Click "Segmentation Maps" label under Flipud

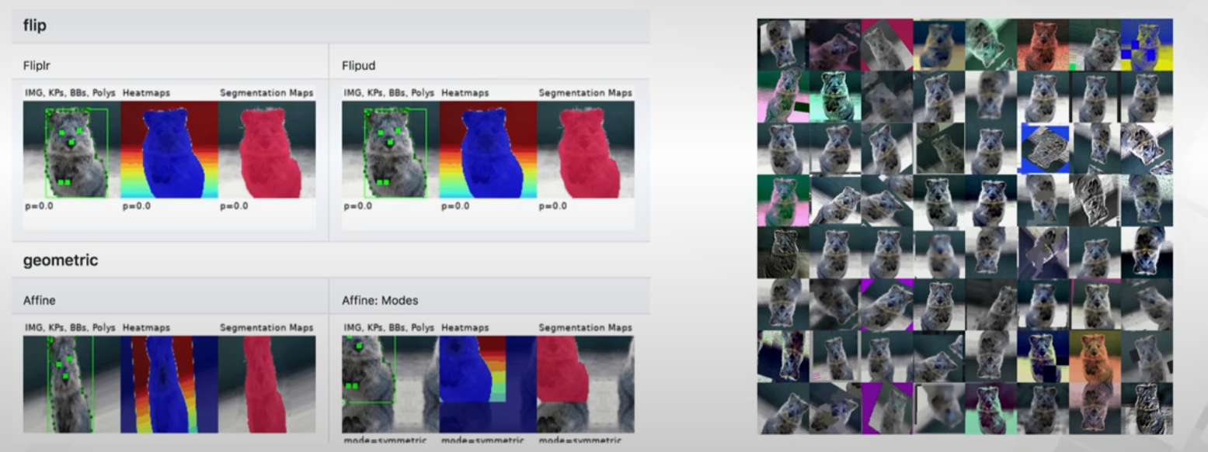point(585,93)
